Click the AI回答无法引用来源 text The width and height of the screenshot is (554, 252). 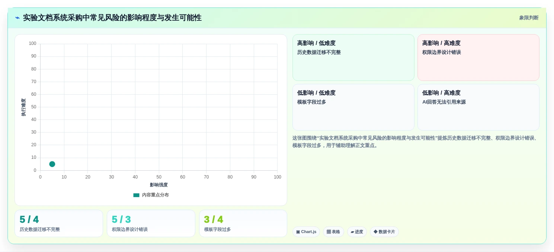point(444,102)
